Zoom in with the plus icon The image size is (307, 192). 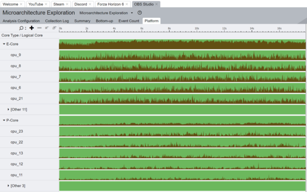[x=32, y=28]
